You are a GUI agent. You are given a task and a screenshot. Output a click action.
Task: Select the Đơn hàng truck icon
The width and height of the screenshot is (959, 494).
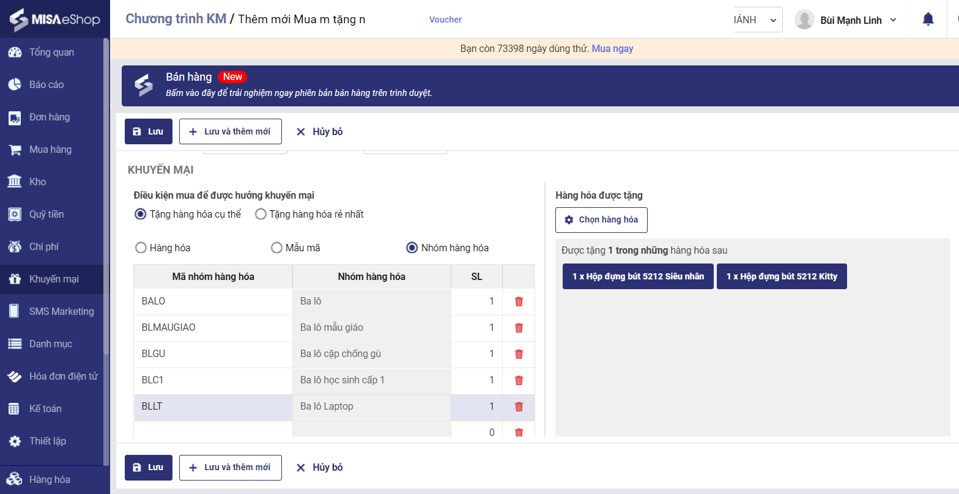(x=15, y=117)
